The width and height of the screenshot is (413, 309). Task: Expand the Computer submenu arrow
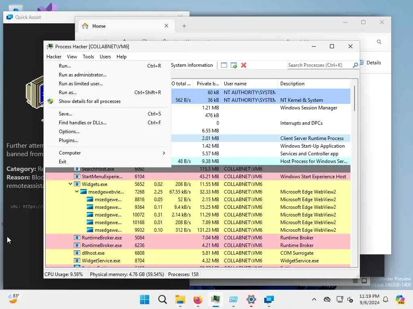click(x=164, y=153)
